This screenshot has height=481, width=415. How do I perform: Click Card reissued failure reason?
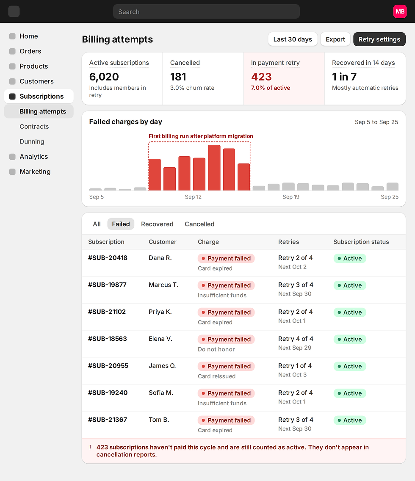[x=216, y=376]
